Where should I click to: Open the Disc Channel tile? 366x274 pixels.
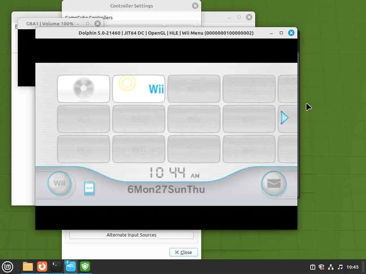point(84,88)
